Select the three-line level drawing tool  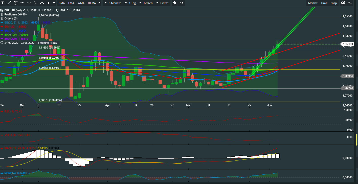16,3
